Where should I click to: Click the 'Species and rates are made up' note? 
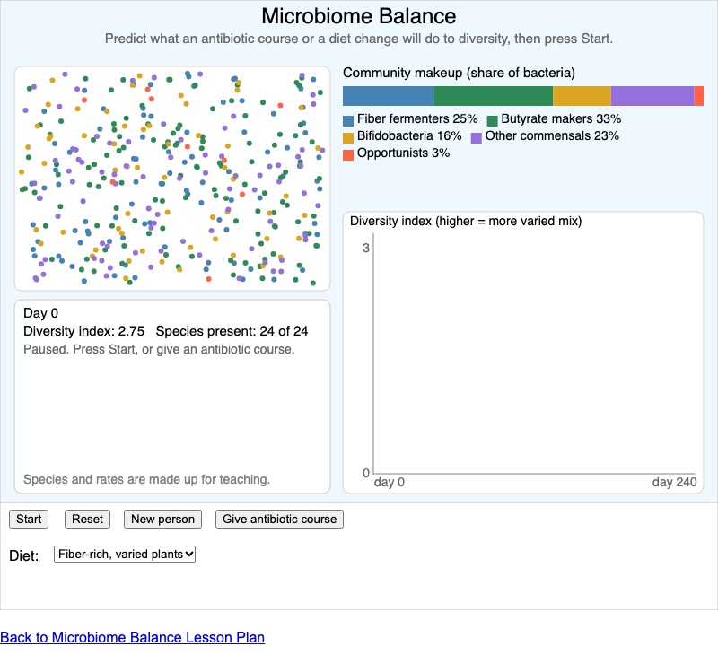pos(146,479)
